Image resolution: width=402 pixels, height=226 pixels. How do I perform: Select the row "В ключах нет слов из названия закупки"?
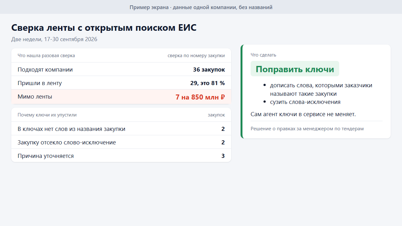pyautogui.click(x=121, y=129)
